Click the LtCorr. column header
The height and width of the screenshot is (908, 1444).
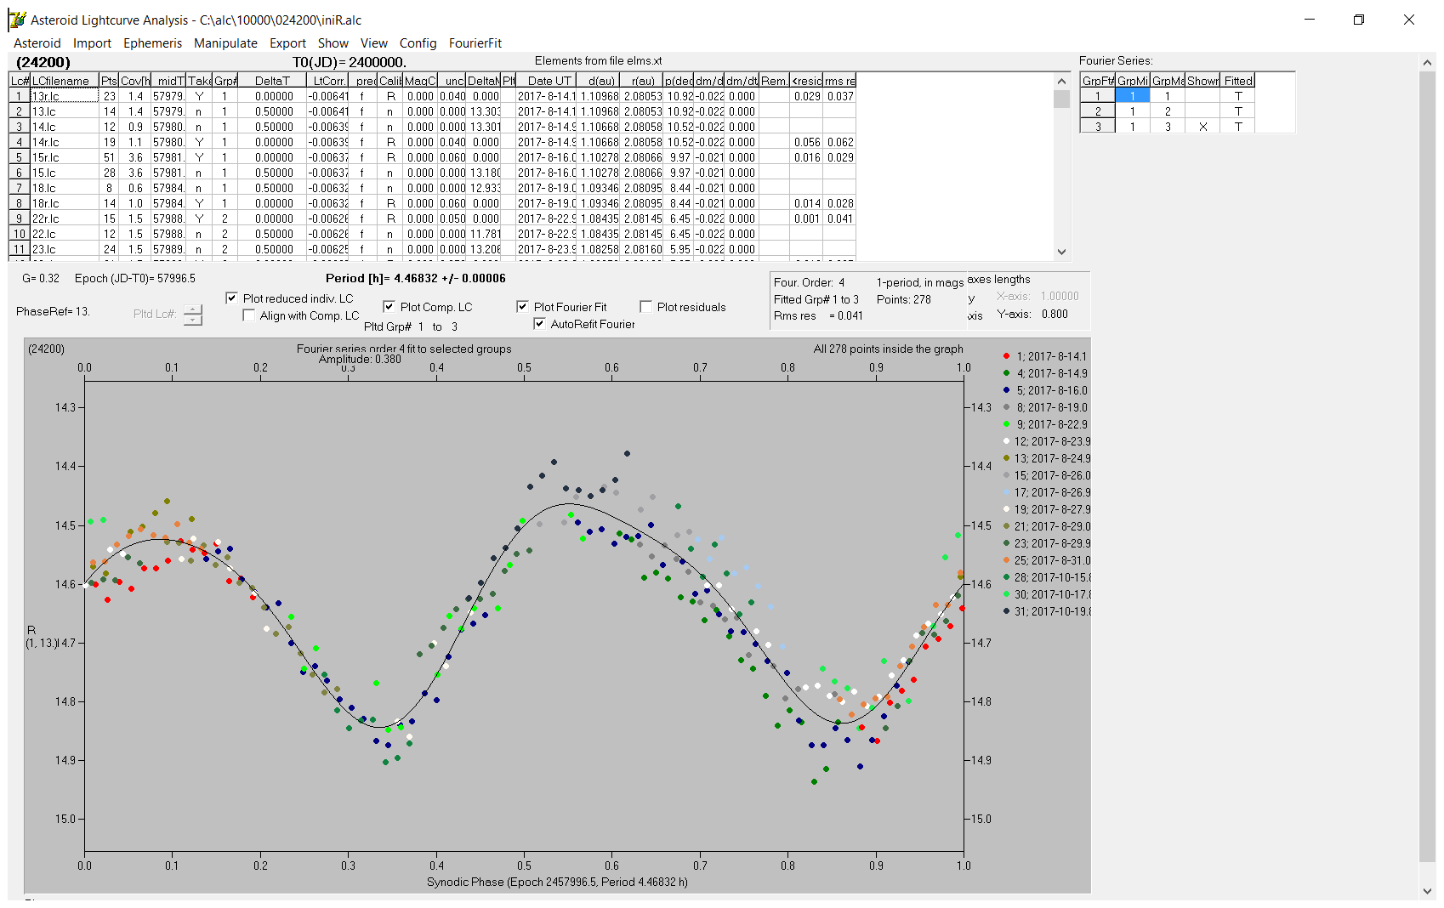click(x=328, y=81)
